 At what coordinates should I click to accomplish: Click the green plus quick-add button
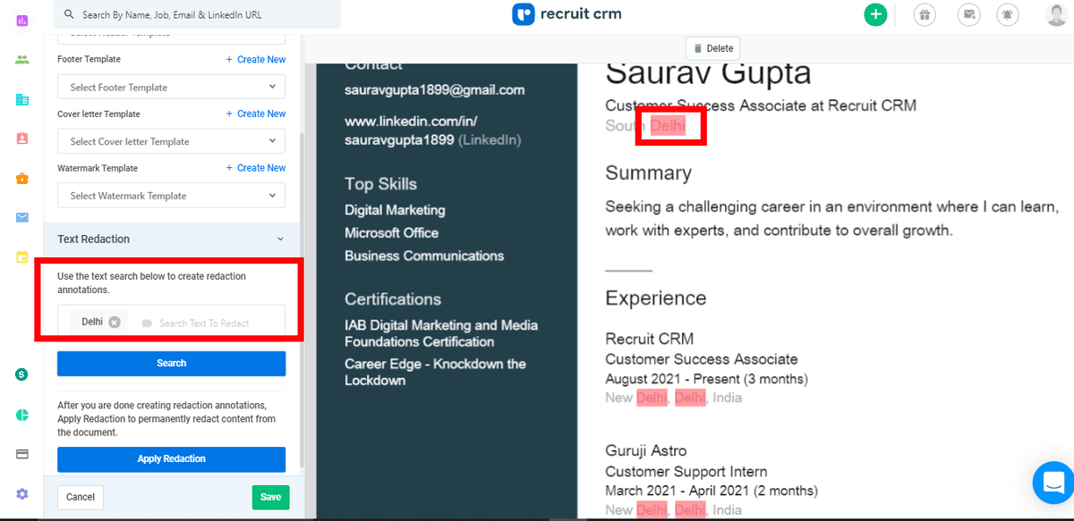875,14
